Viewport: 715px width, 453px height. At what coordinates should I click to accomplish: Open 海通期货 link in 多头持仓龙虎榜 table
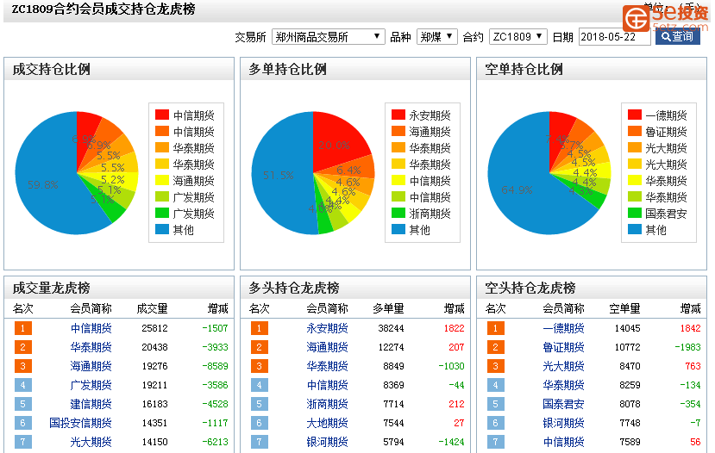(x=328, y=347)
